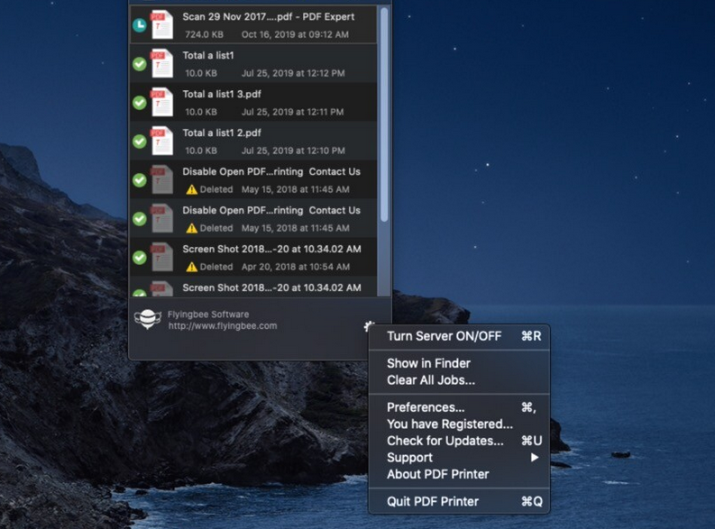
Task: Click the Flyingbee Software bee logo
Action: [x=148, y=319]
